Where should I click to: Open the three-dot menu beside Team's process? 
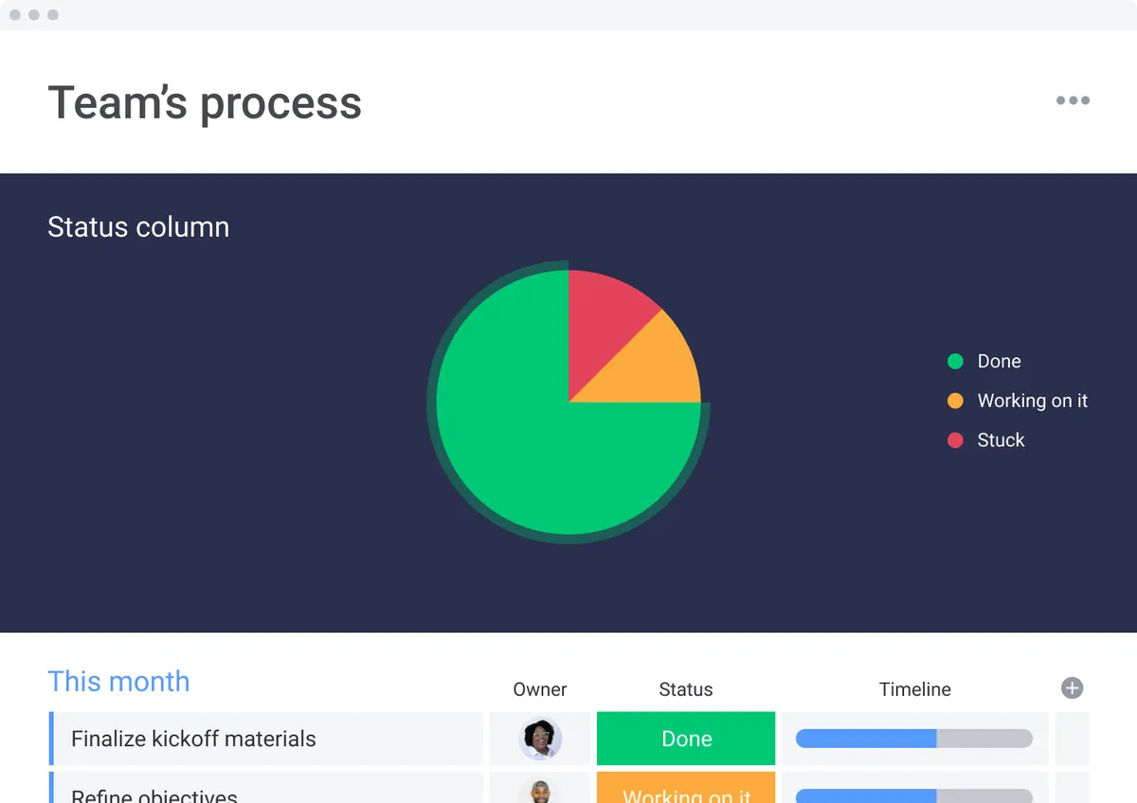tap(1073, 100)
